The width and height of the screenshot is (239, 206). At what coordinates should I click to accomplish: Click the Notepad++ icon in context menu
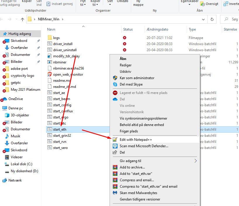(x=115, y=139)
